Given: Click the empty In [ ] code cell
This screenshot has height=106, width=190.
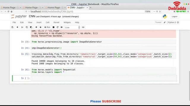Looking at the screenshot, I should pyautogui.click(x=103, y=78).
